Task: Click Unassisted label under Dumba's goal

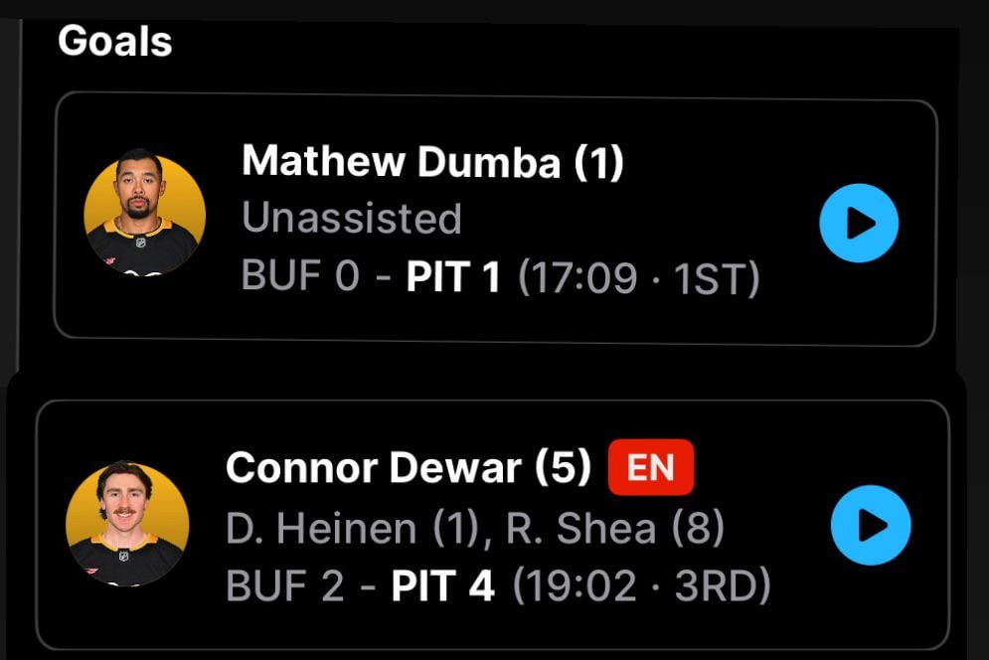Action: tap(353, 220)
